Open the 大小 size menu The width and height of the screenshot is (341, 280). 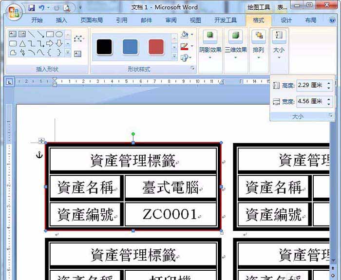[279, 45]
